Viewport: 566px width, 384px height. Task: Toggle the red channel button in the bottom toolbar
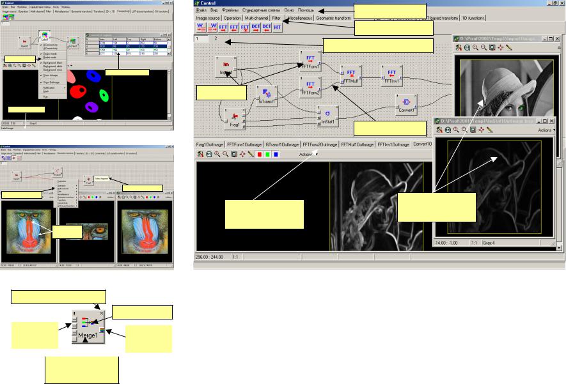point(260,155)
